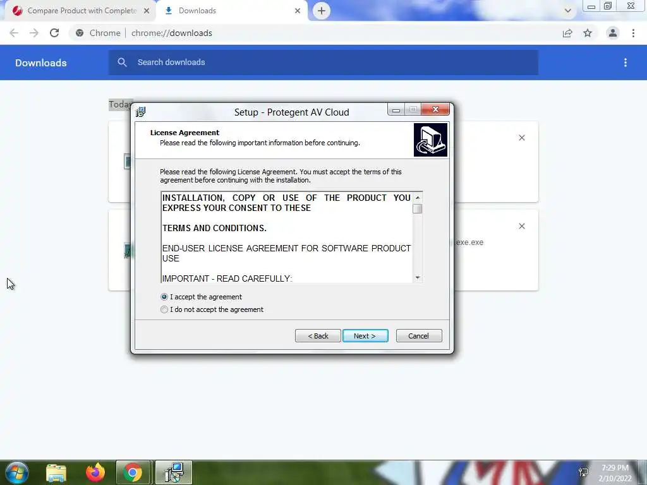Click the license text scroll up arrow
647x485 pixels.
[x=418, y=198]
